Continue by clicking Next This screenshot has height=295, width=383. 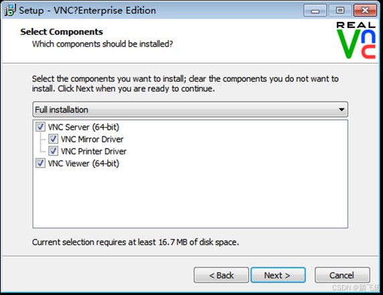click(278, 275)
